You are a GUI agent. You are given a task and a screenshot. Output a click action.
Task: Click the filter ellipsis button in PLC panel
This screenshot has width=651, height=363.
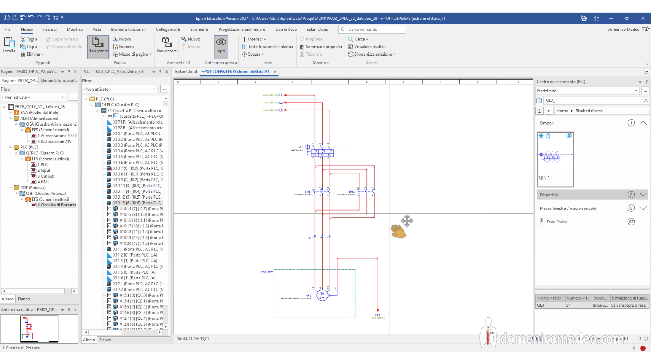click(165, 89)
